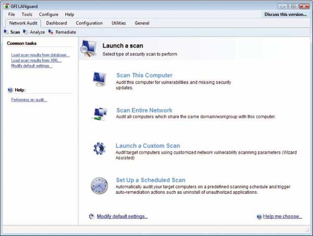Click the gear icon beside Modify default settings
The image size is (313, 236).
tap(92, 216)
